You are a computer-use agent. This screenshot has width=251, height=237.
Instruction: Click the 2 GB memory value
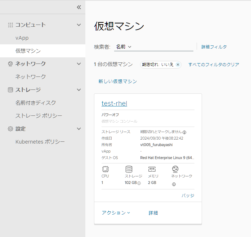click(152, 183)
